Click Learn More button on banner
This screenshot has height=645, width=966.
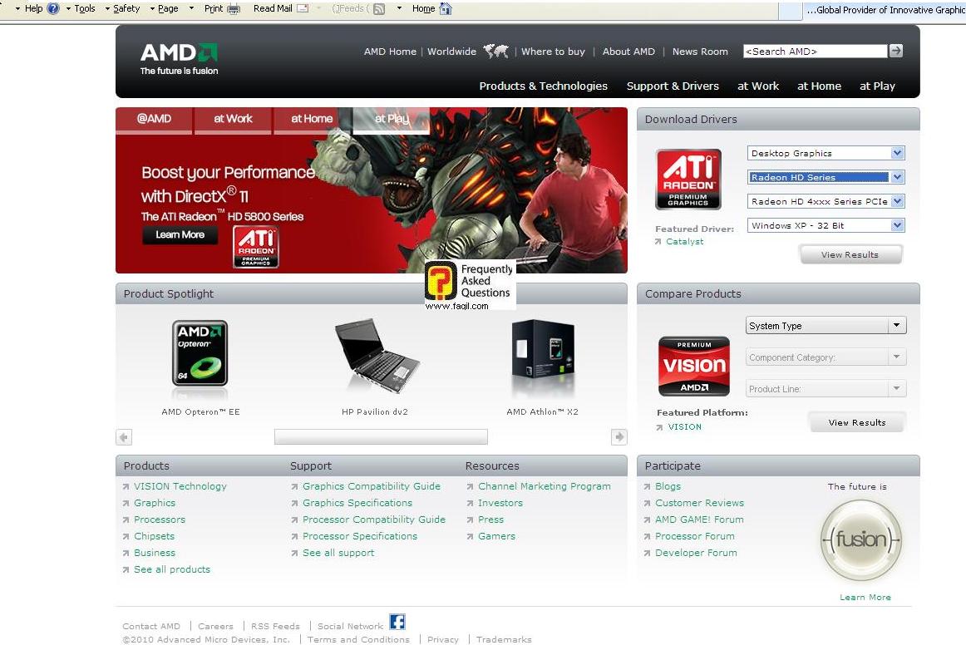180,234
